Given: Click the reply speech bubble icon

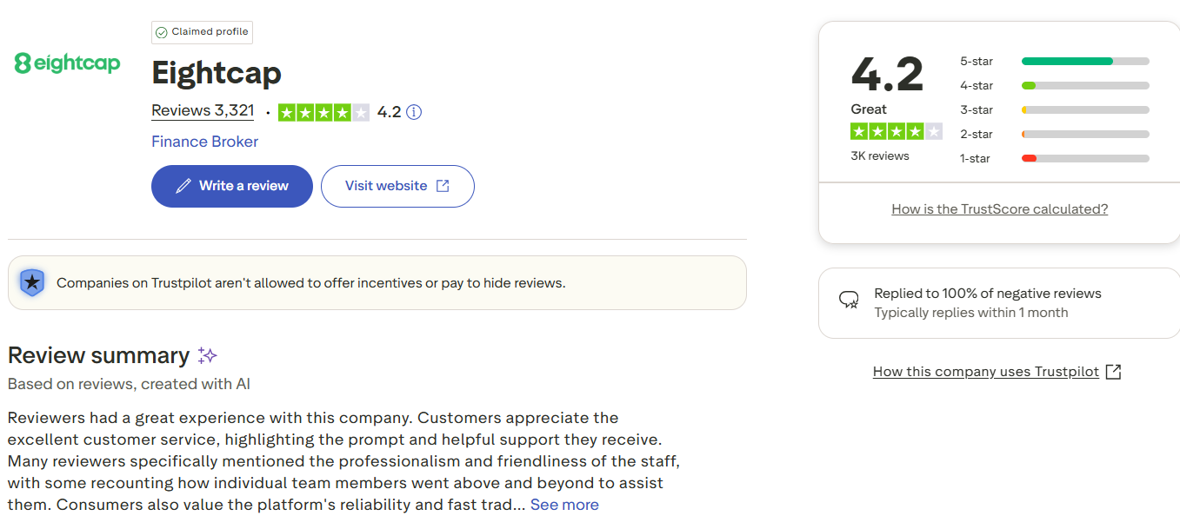Looking at the screenshot, I should [x=849, y=301].
